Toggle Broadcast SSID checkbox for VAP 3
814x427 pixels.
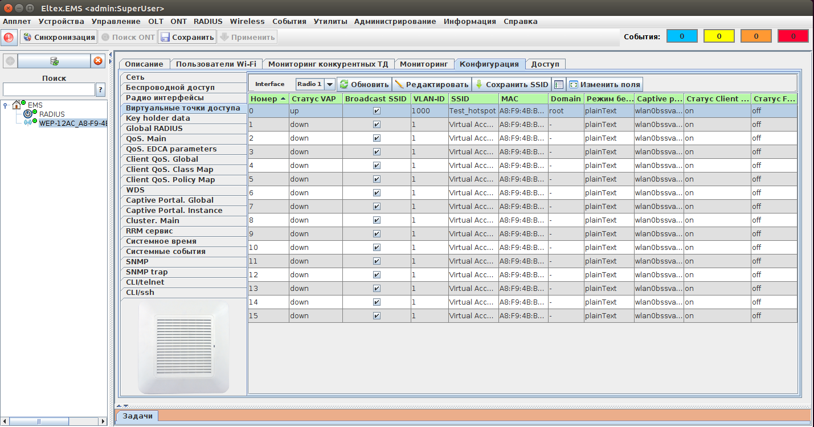377,152
